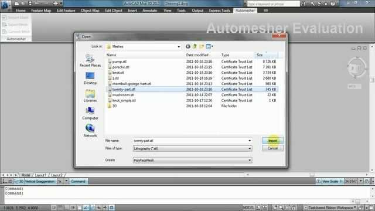Toggle the 2D display mode
This screenshot has height=211, width=375.
(x=8, y=181)
